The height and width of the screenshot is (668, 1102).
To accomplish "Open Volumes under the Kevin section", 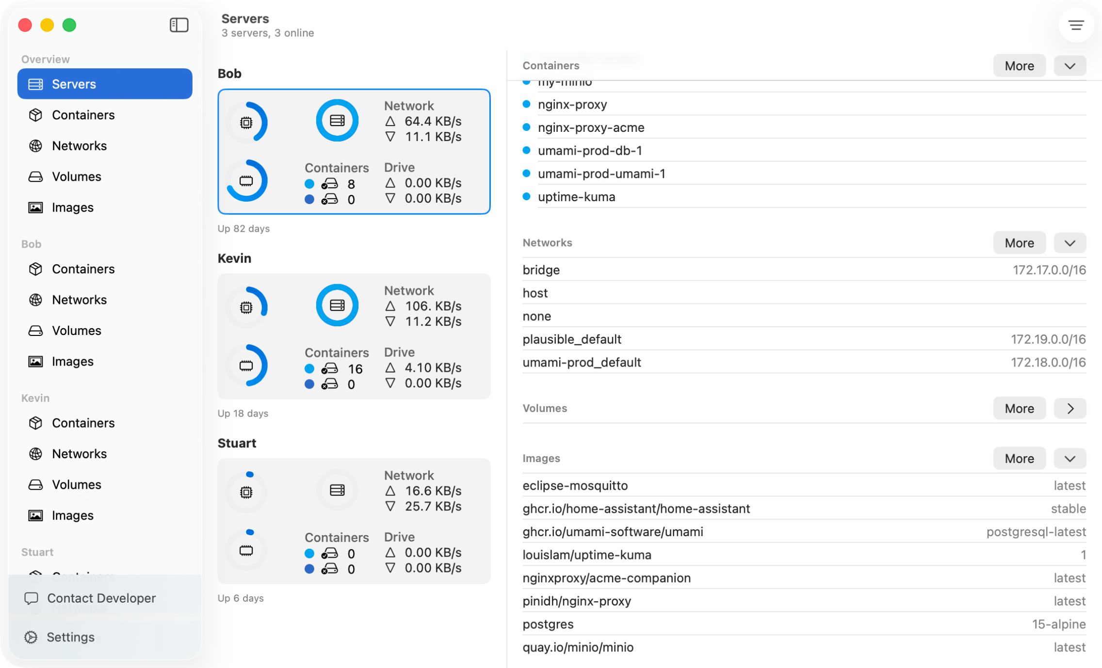I will 76,484.
